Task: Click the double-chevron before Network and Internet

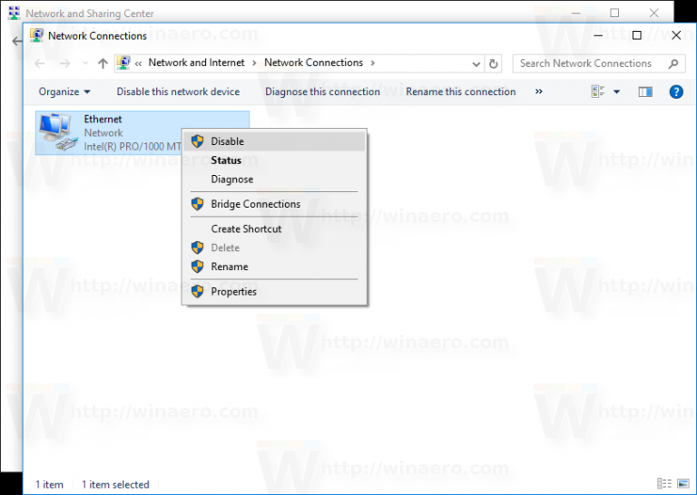Action: (x=138, y=63)
